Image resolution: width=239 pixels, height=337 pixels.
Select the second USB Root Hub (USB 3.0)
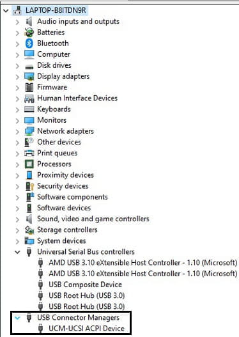86,306
